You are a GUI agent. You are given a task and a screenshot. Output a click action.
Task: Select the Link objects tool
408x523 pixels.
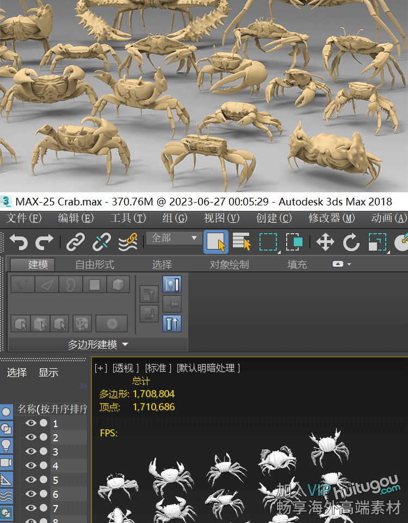coord(76,242)
